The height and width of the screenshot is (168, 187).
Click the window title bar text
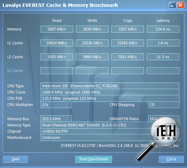coord(60,5)
